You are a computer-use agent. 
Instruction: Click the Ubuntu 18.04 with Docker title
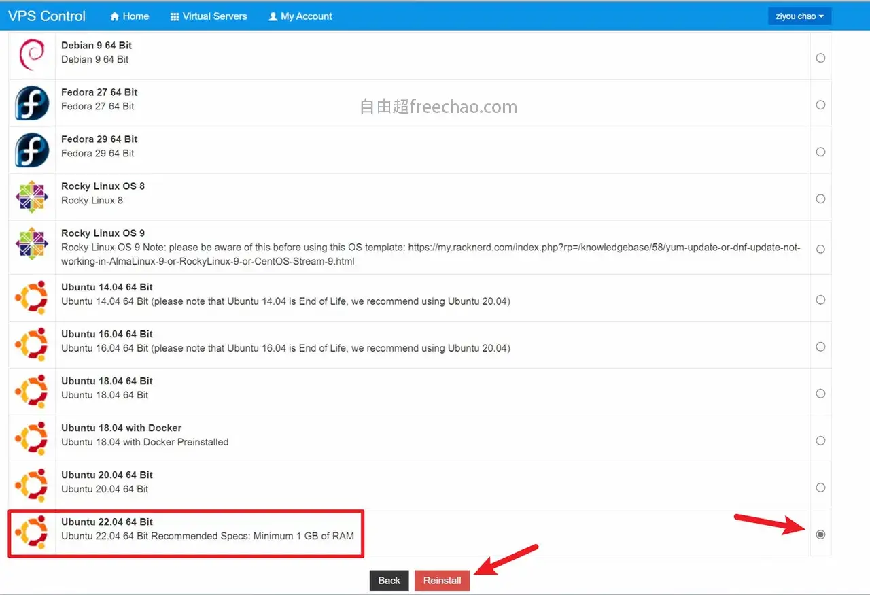pos(121,428)
